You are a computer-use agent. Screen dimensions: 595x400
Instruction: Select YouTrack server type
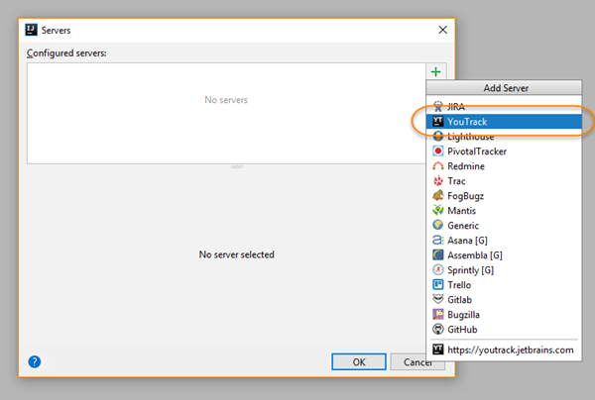click(504, 121)
